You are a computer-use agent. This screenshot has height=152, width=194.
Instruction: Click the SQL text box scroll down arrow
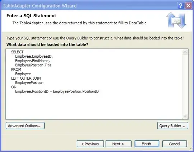(x=185, y=116)
